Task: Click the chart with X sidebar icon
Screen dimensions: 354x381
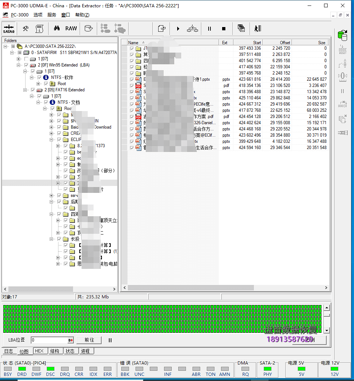Action: pos(343,104)
